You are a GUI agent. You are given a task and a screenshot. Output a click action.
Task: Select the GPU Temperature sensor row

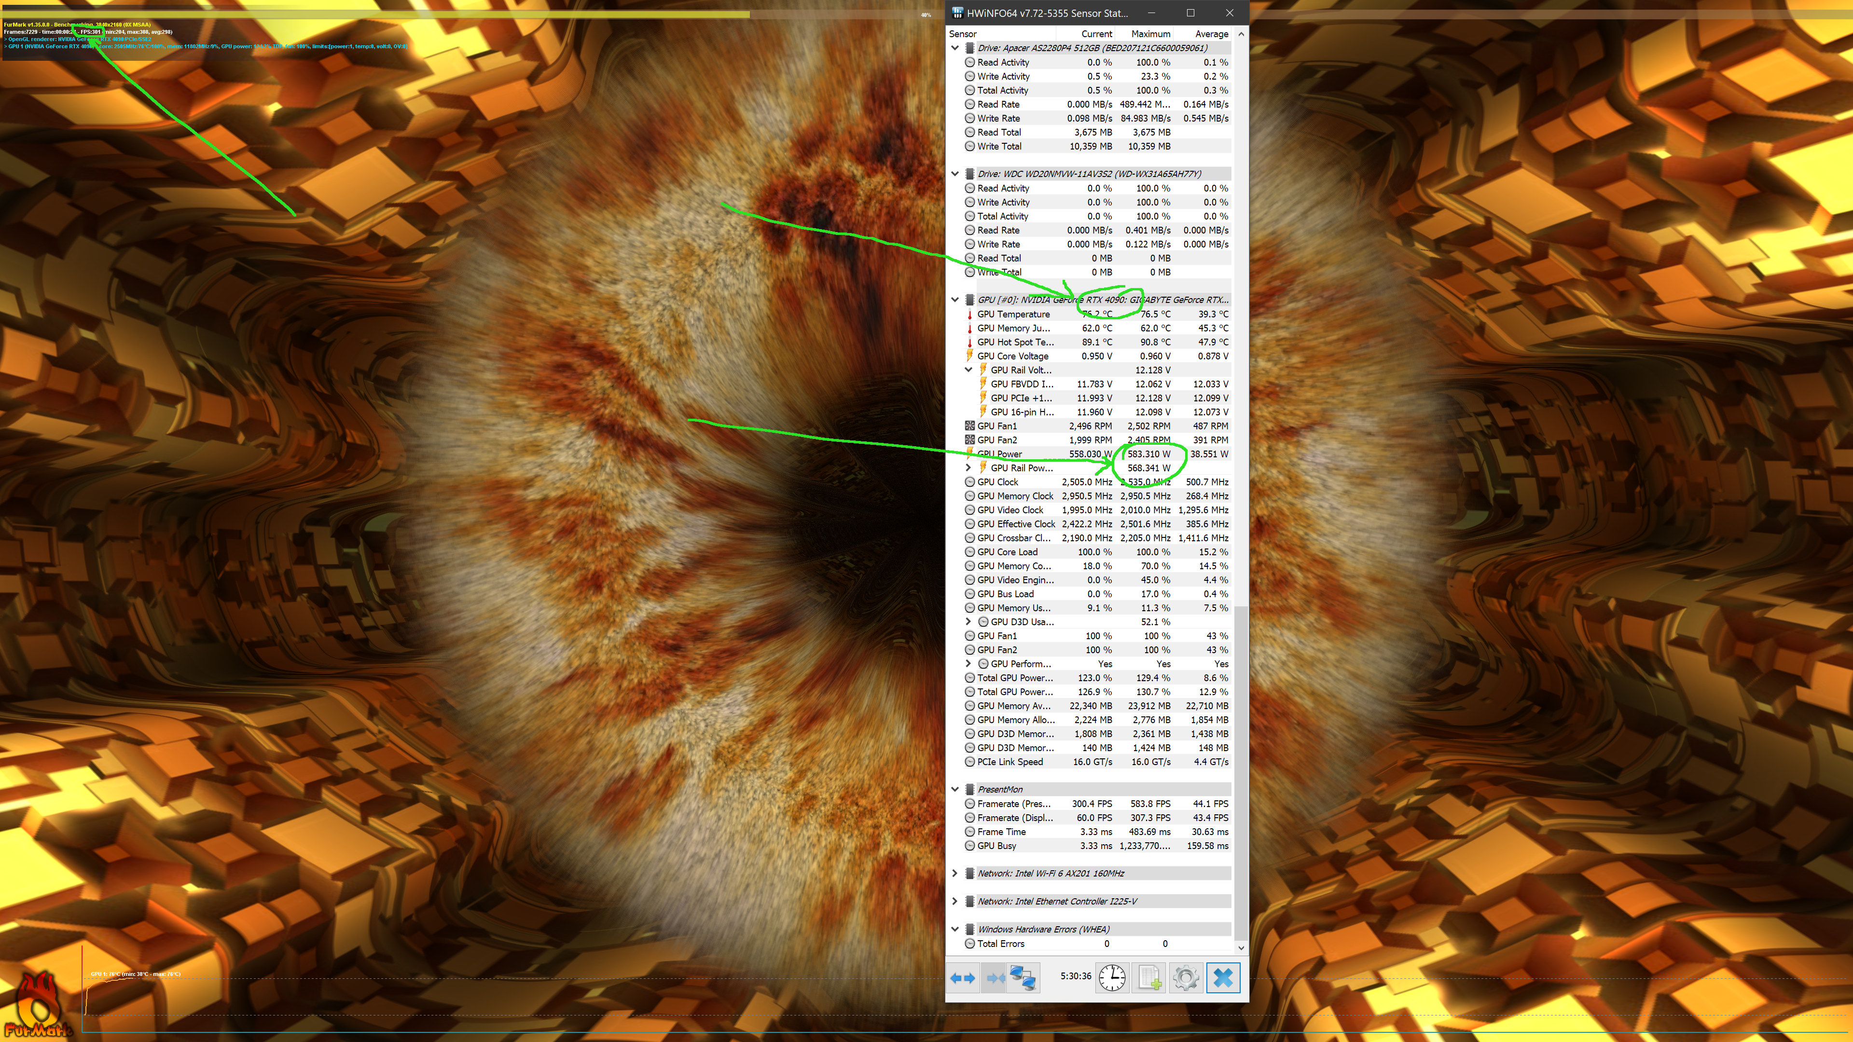1013,314
